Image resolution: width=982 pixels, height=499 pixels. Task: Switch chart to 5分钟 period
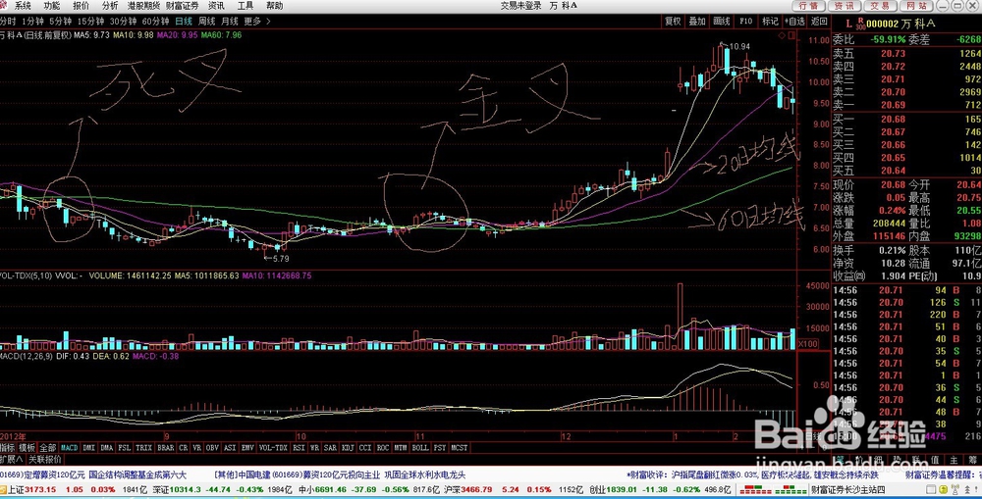tap(61, 22)
